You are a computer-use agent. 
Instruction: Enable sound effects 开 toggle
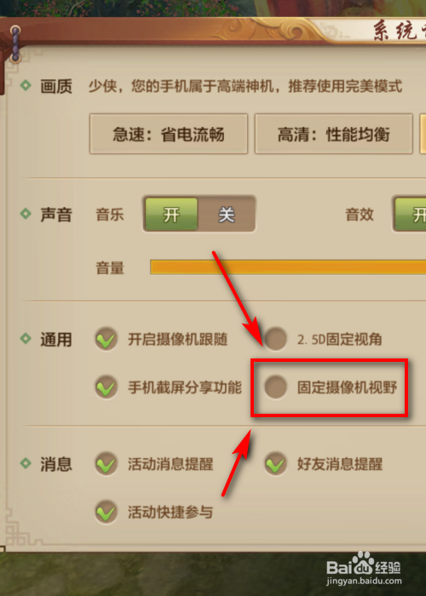click(x=412, y=214)
